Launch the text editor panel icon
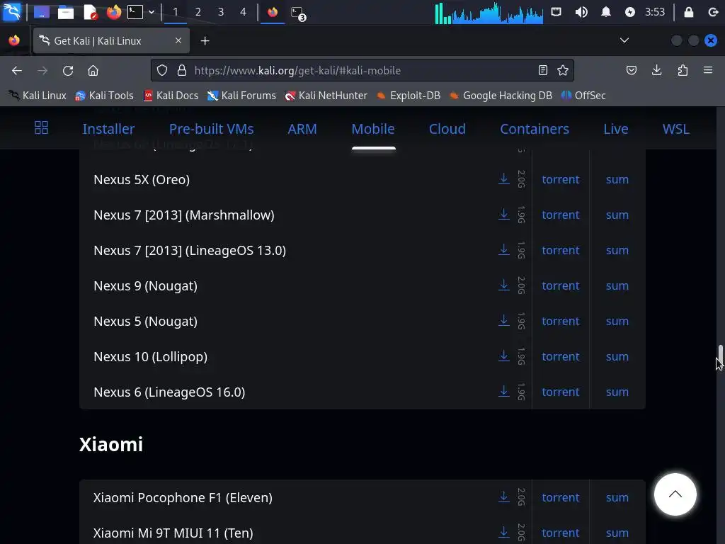Viewport: 725px width, 544px height. pos(91,12)
